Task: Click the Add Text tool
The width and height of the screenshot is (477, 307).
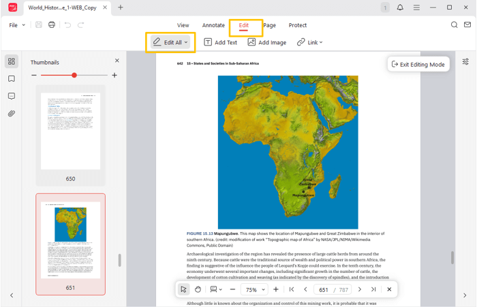Action: click(220, 42)
